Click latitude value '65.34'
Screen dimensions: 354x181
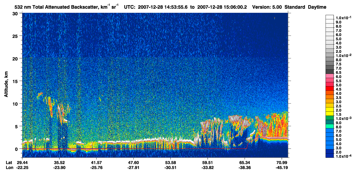[244, 162]
